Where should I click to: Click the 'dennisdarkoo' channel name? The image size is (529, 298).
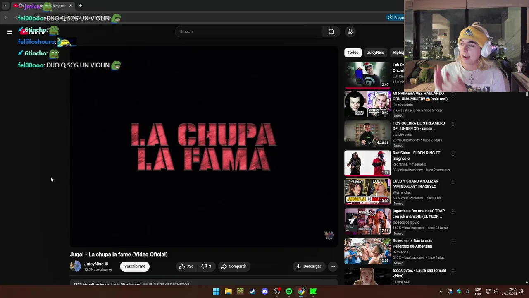click(403, 105)
